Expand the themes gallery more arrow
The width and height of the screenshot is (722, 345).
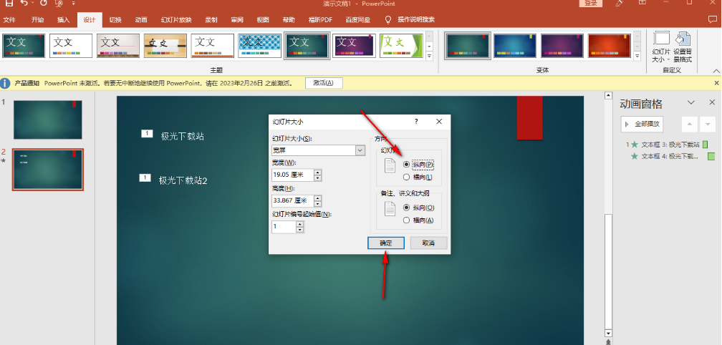click(x=429, y=56)
